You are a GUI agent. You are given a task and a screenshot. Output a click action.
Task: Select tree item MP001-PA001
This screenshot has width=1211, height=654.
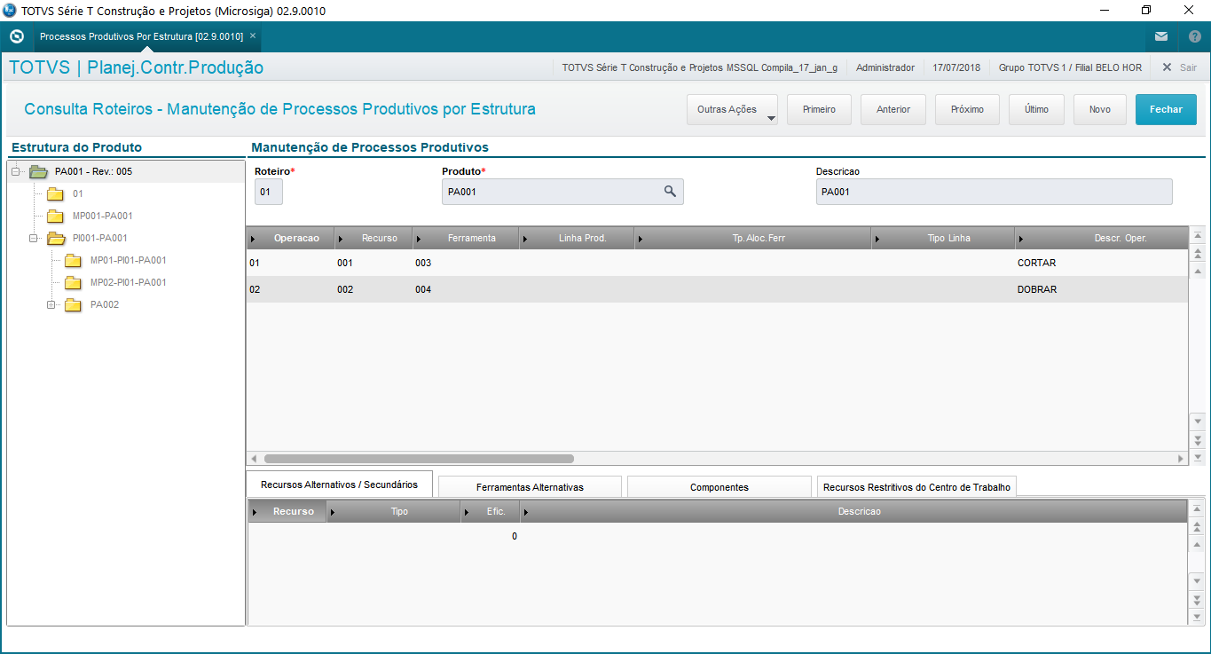click(103, 216)
